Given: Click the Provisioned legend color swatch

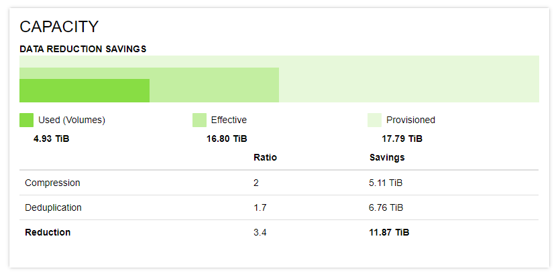Looking at the screenshot, I should pos(374,120).
